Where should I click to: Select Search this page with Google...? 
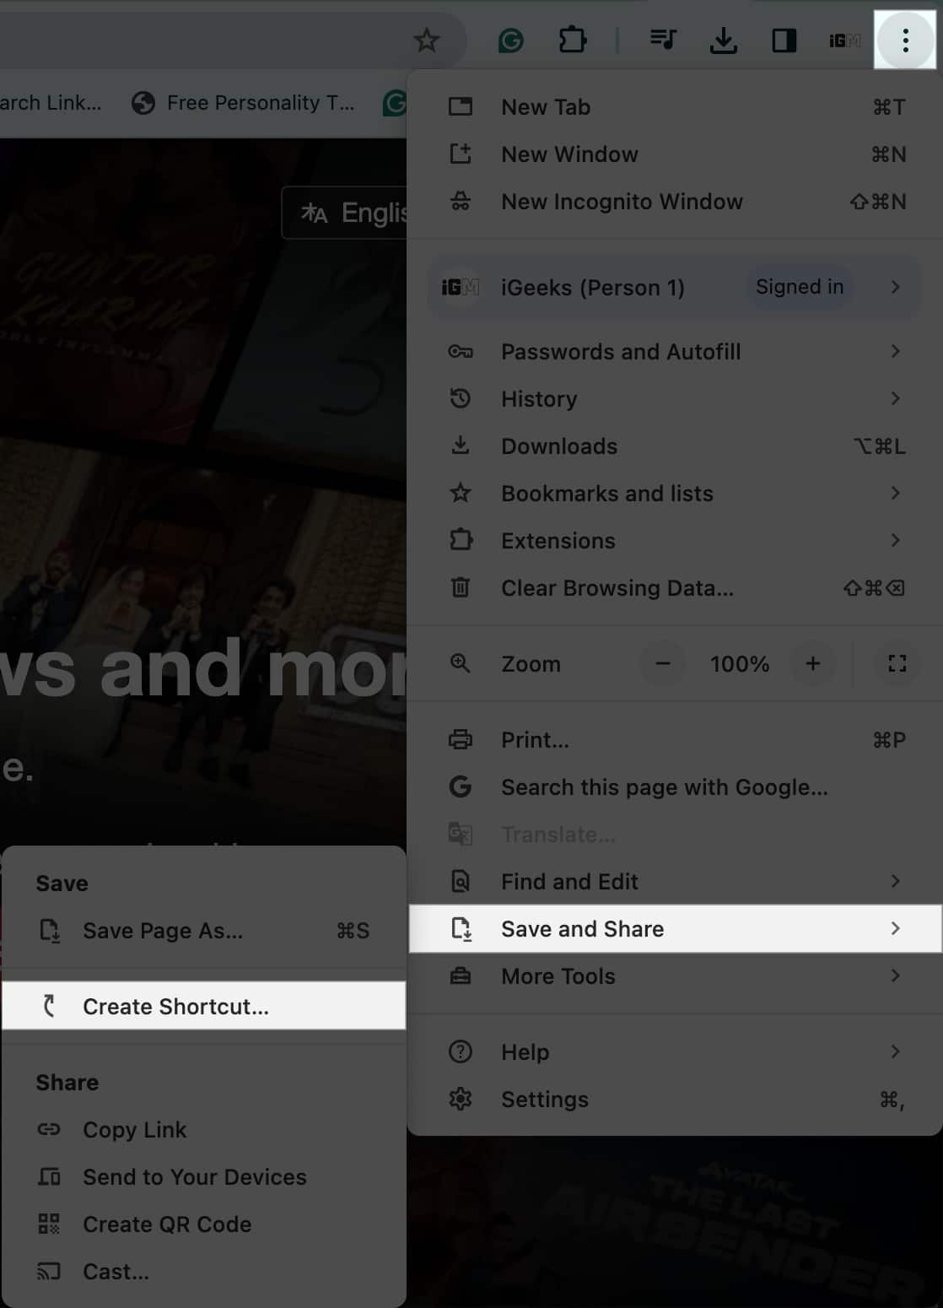point(675,787)
